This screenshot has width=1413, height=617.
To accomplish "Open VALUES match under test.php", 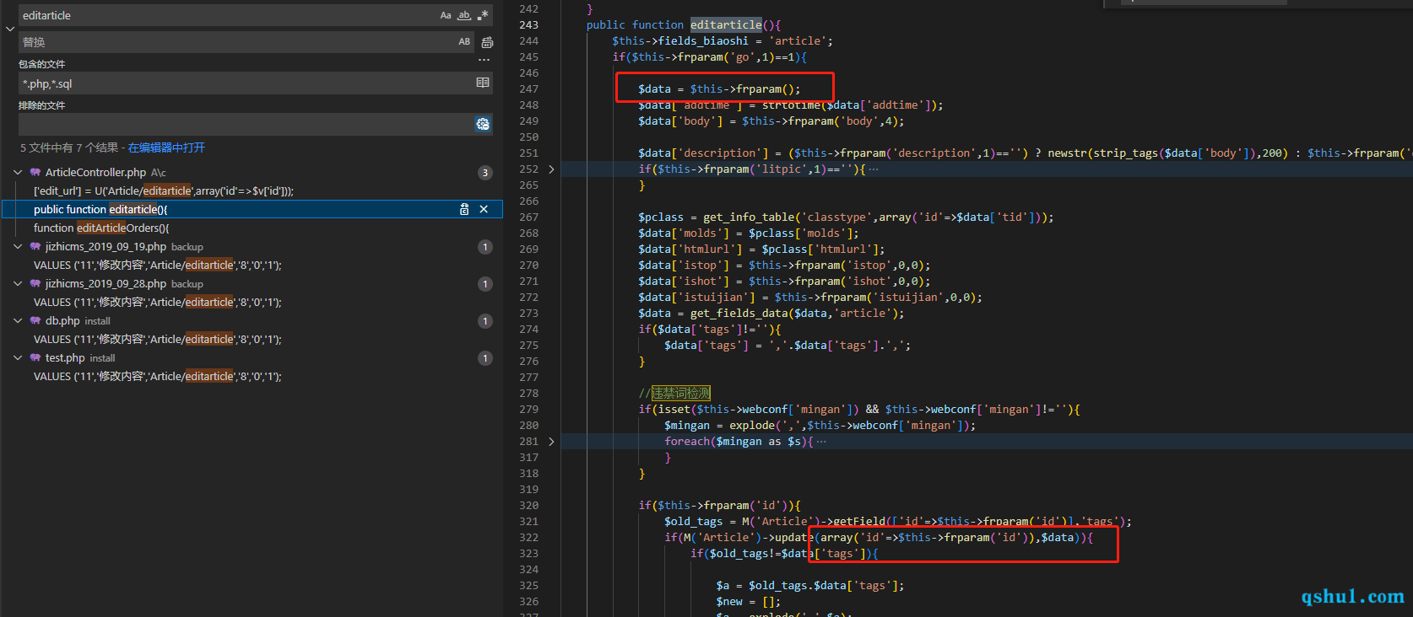I will [158, 376].
